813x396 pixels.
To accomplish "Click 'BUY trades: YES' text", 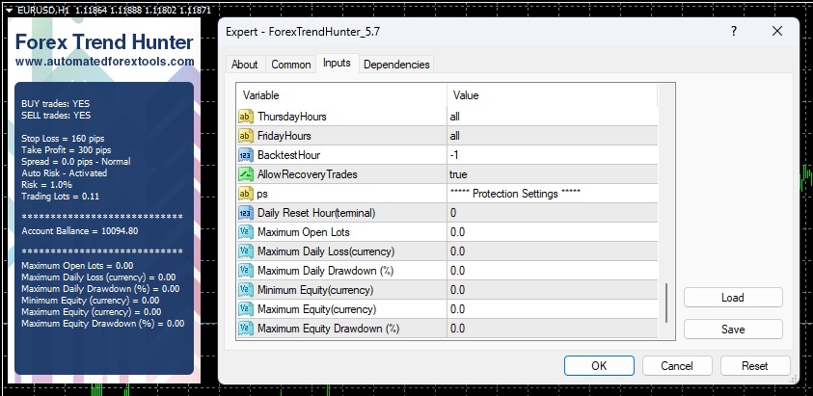I will pyautogui.click(x=56, y=104).
